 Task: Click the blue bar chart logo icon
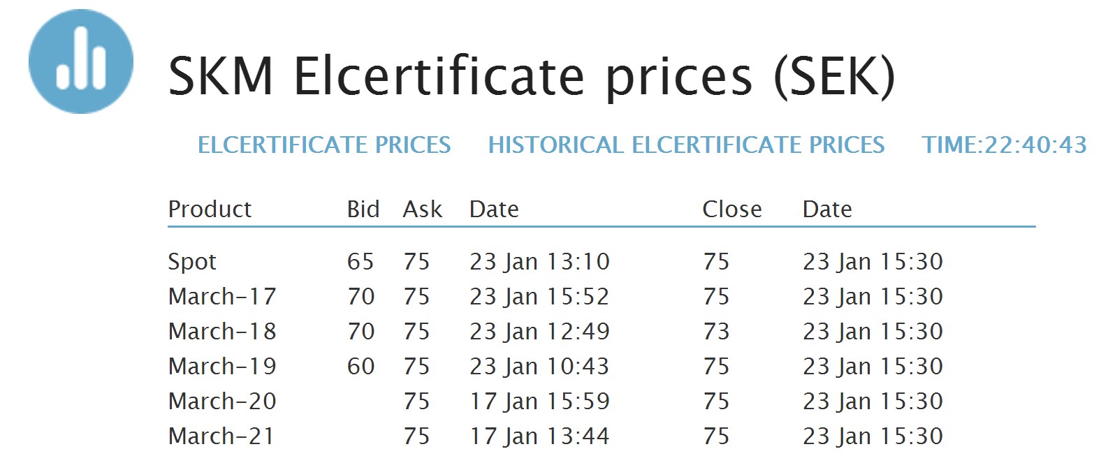tap(81, 61)
